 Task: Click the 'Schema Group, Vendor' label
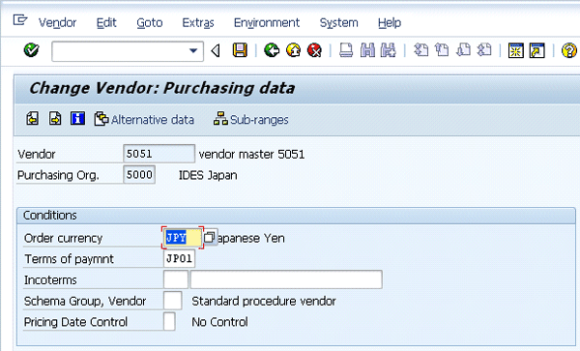[x=85, y=301]
